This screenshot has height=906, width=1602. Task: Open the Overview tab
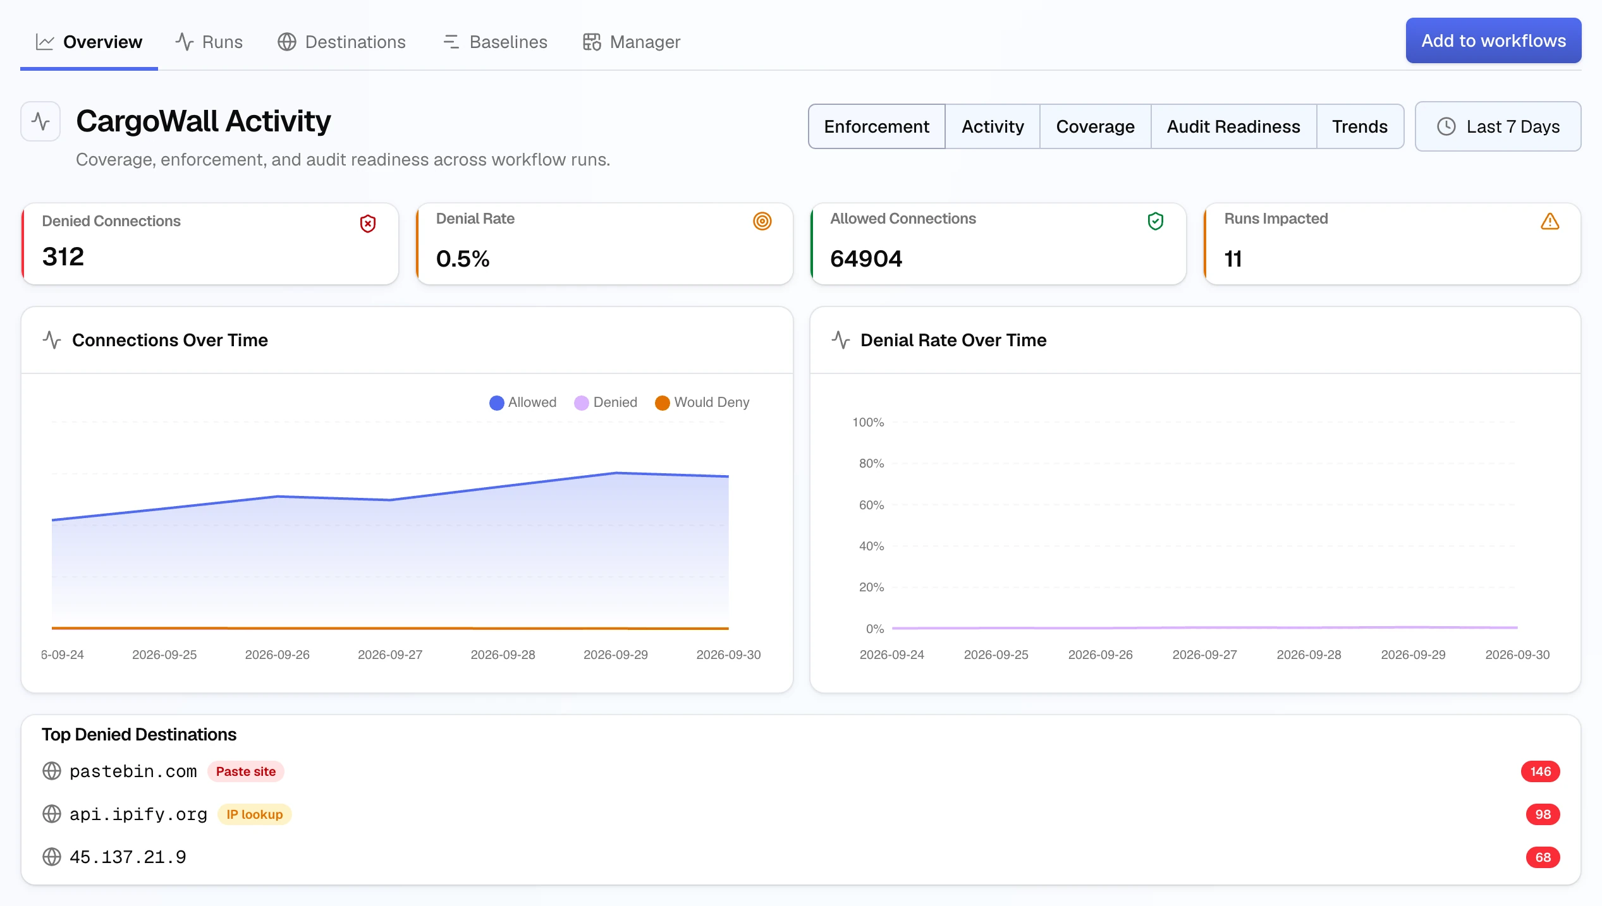point(89,42)
